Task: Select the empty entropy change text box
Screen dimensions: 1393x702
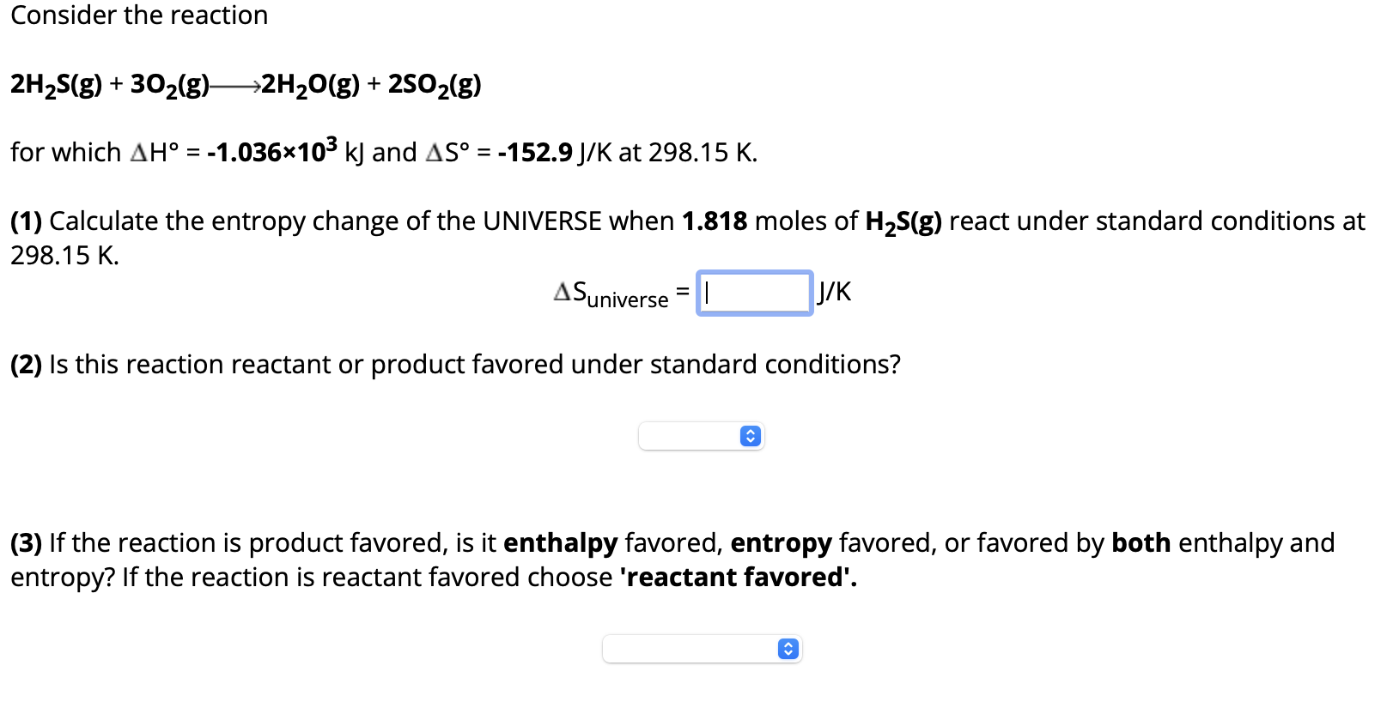Action: [754, 293]
